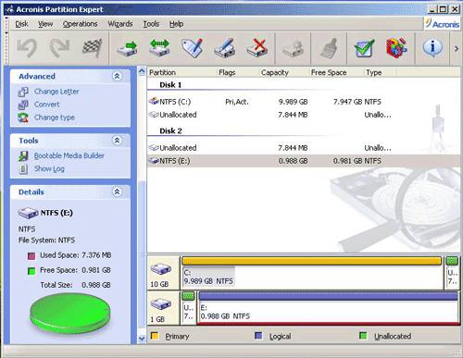Image resolution: width=463 pixels, height=358 pixels.
Task: Click the Convert link
Action: tap(47, 105)
